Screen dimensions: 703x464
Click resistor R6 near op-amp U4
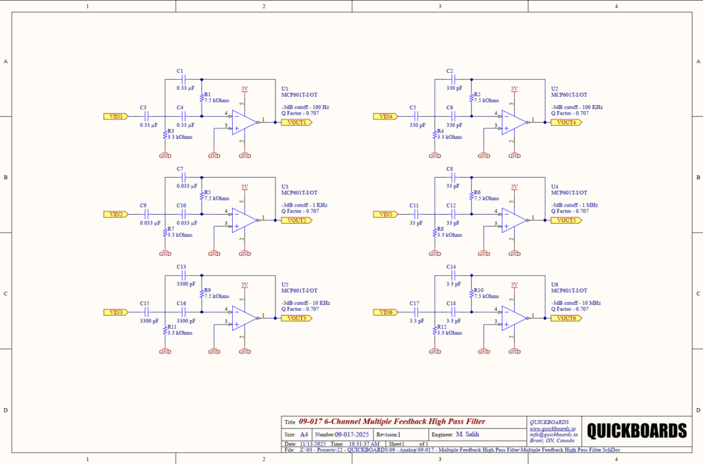click(472, 194)
